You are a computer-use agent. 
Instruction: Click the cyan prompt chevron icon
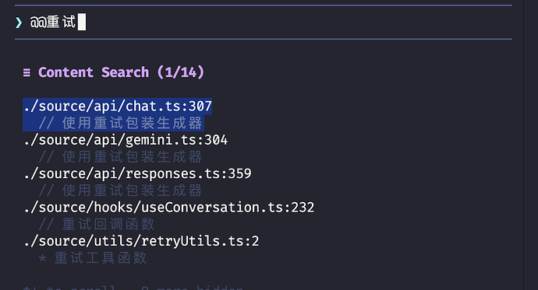point(19,23)
